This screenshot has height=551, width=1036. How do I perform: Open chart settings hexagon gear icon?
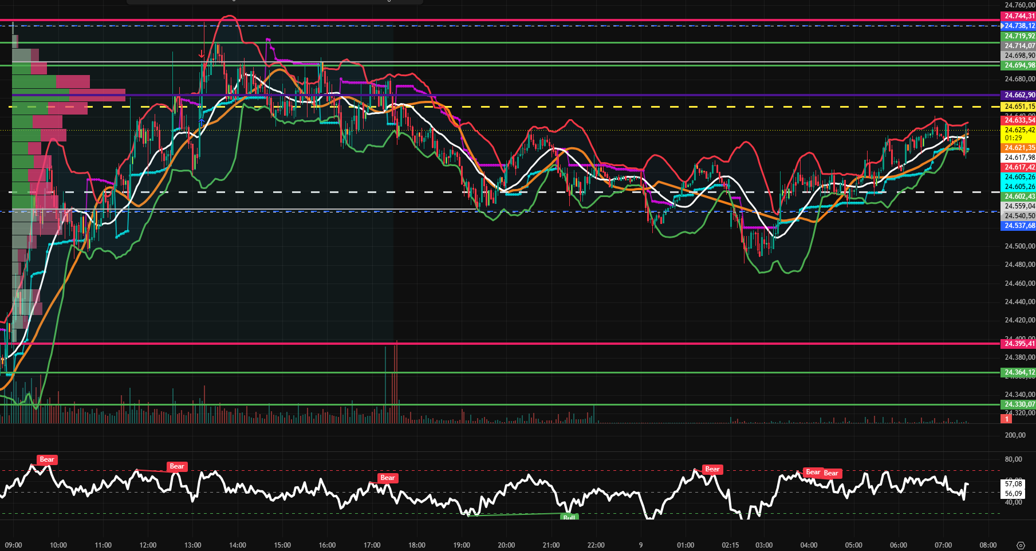[1021, 545]
